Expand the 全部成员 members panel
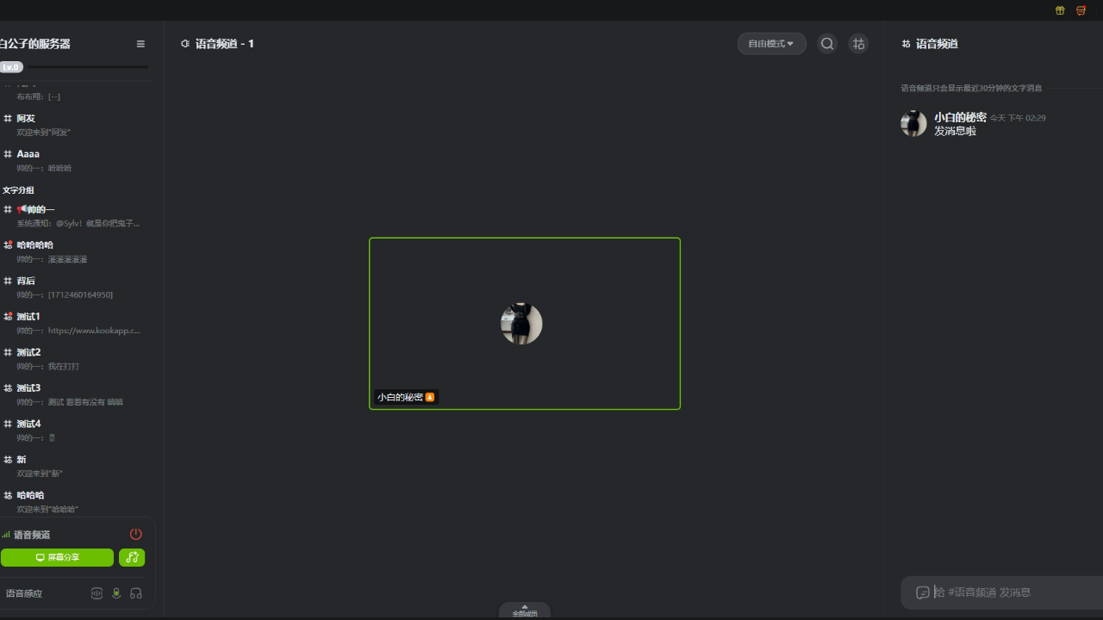1103x620 pixels. 524,611
